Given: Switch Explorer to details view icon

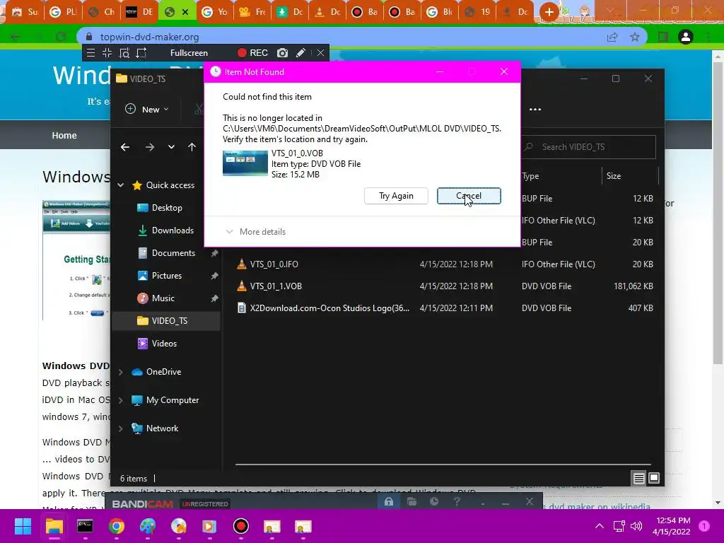Looking at the screenshot, I should point(638,479).
